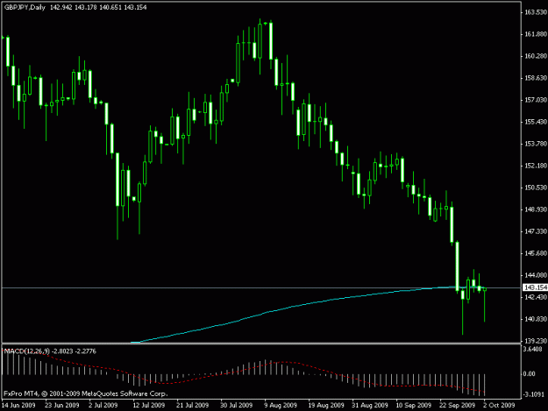This screenshot has width=548, height=411.
Task: Click the 2 Oct 2009 date label
Action: tap(500, 405)
